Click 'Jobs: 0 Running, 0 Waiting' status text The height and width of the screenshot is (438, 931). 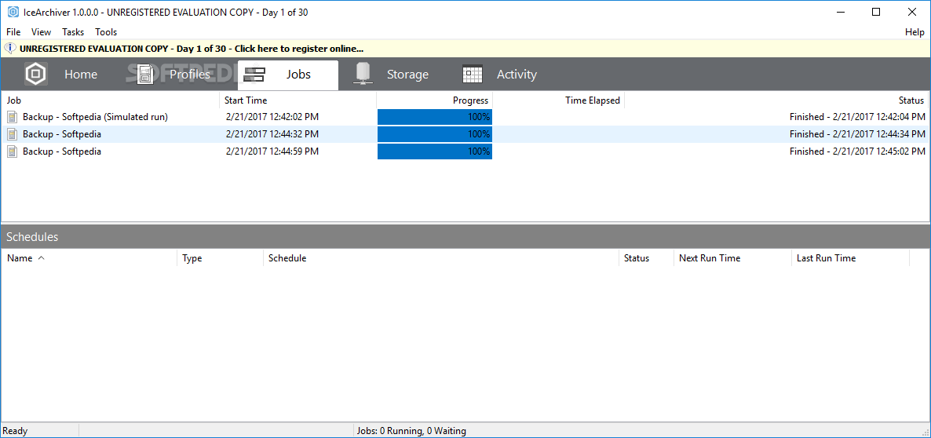tap(411, 431)
